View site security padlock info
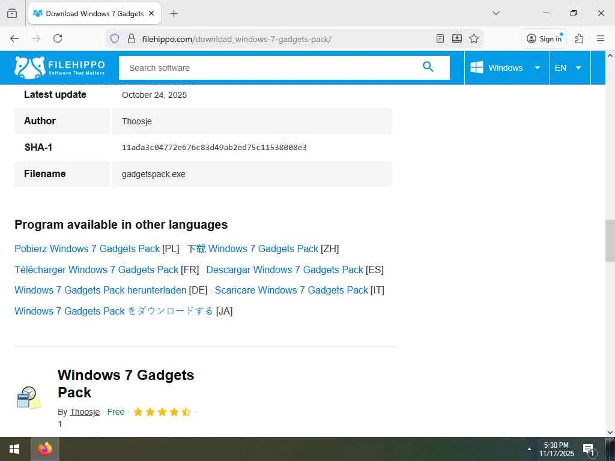This screenshot has height=461, width=615. tap(132, 38)
